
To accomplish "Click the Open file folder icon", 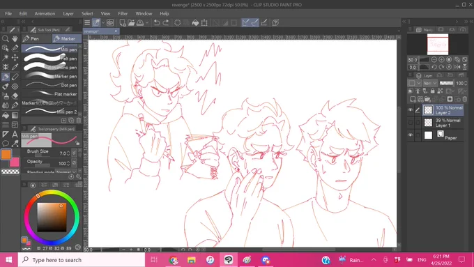I will [x=131, y=23].
